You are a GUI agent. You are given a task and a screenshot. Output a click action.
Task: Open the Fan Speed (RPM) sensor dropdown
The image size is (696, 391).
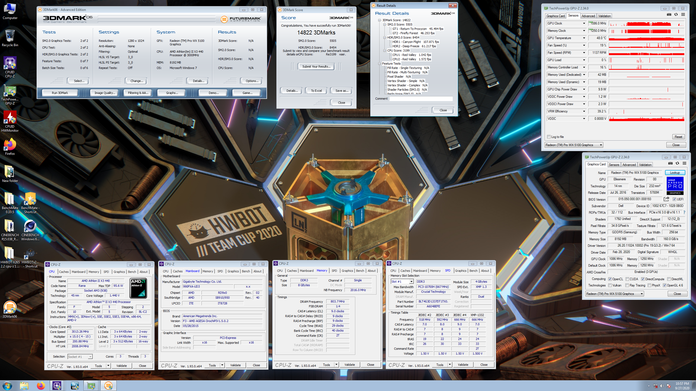[584, 53]
